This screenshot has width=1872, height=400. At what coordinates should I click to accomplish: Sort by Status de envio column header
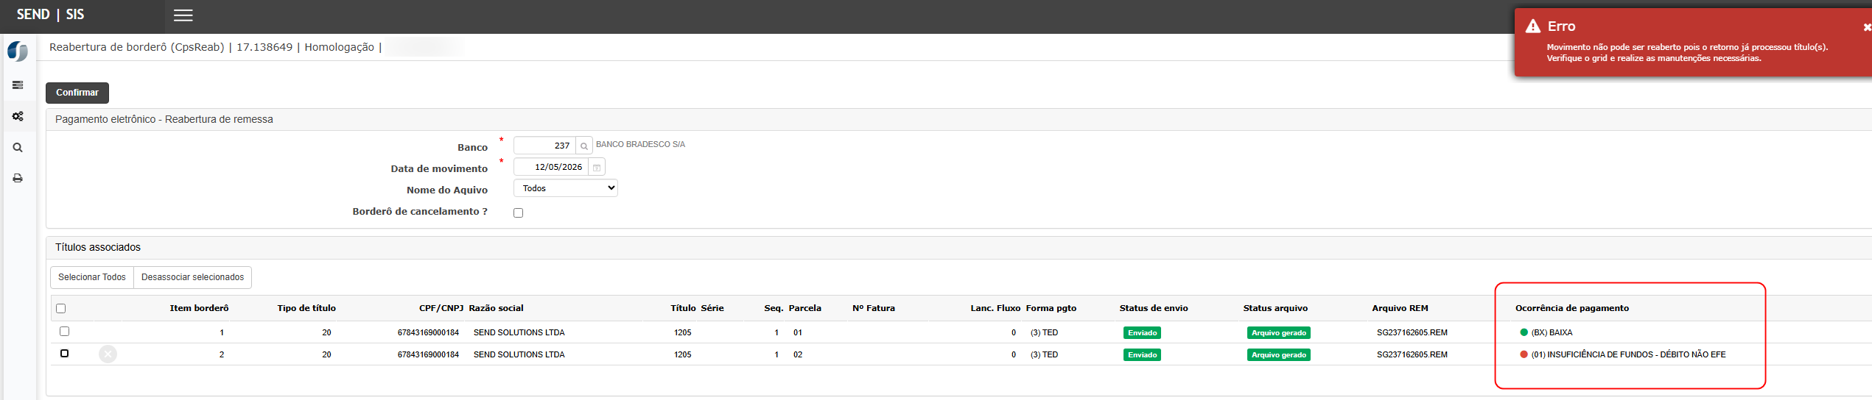[x=1154, y=308]
